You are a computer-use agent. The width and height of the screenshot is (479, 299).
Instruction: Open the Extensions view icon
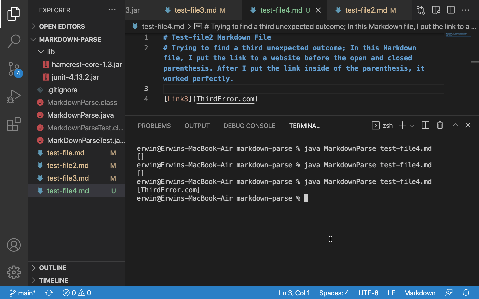(14, 124)
